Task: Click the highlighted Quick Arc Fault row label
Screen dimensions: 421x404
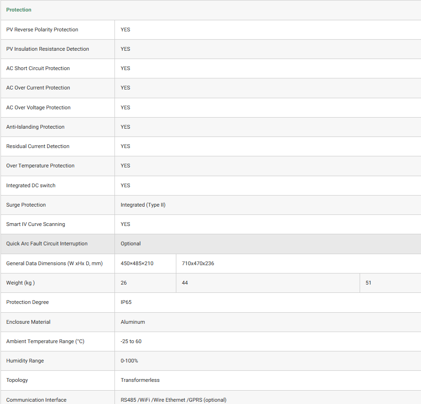Action: point(47,244)
